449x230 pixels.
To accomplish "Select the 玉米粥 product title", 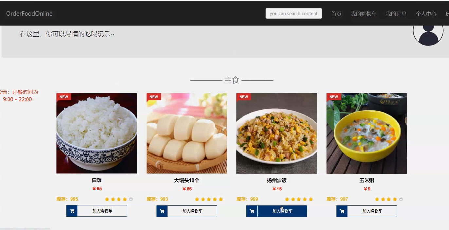I will [x=367, y=180].
